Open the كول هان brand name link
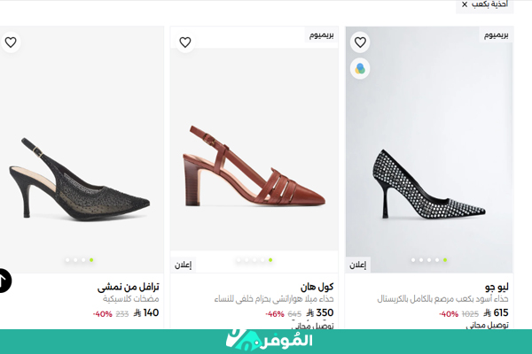532x354 pixels. (317, 287)
